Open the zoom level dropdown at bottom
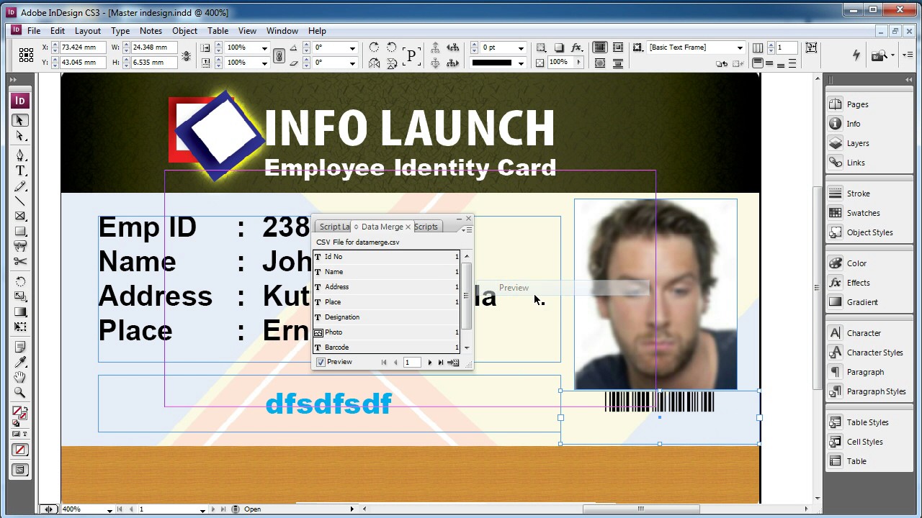 pos(109,509)
